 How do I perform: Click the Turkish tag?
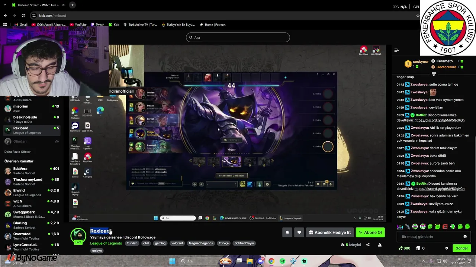[x=132, y=243]
